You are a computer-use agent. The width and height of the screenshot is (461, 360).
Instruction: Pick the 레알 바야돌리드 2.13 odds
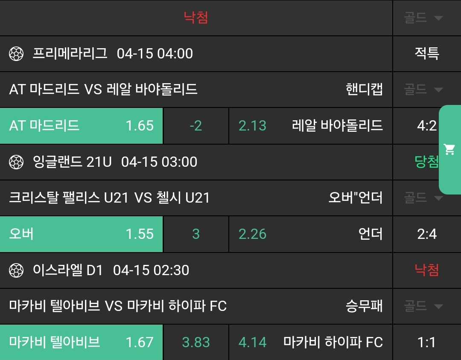point(310,126)
